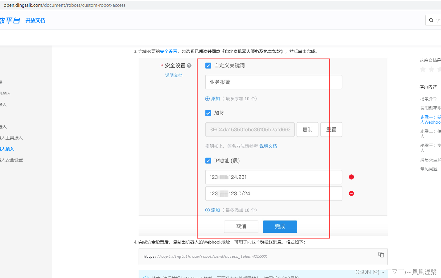
Task: Click the search magnifier icon
Action: click(x=431, y=20)
